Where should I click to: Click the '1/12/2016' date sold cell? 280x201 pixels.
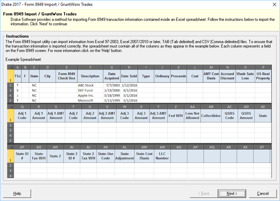pos(129,85)
